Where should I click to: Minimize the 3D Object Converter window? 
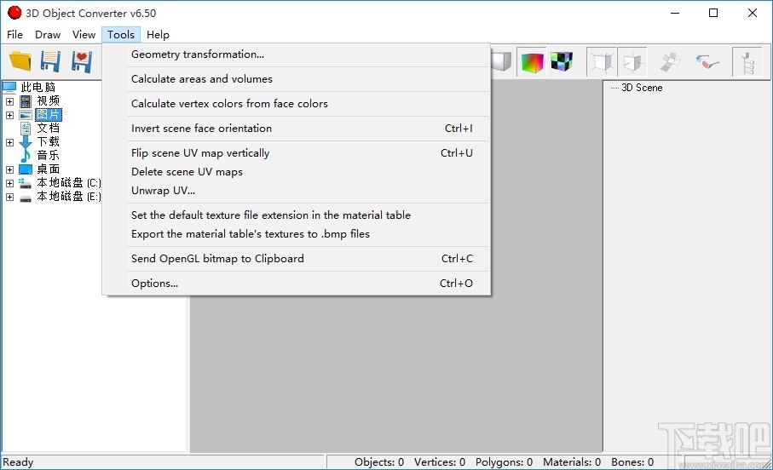click(675, 13)
